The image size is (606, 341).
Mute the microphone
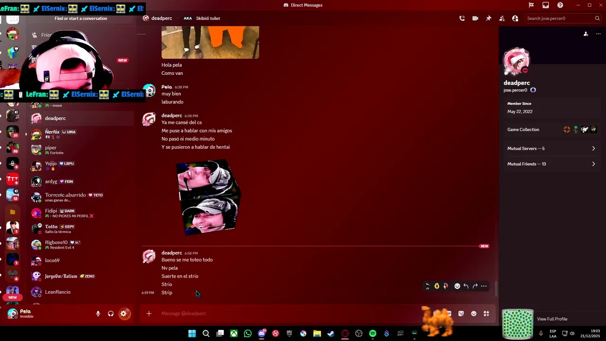pos(98,314)
